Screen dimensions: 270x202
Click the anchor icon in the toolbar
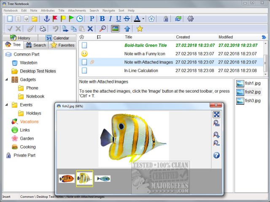[x=47, y=19]
